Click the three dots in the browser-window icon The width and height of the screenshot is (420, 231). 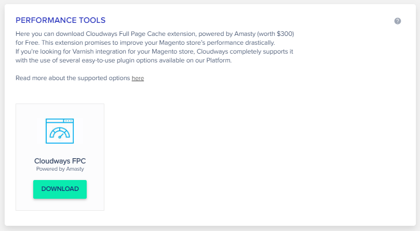click(x=69, y=121)
